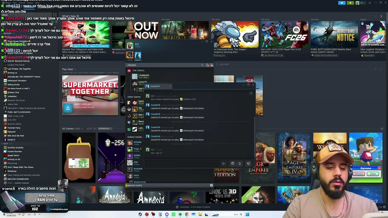This screenshot has height=218, width=388.
Task: Search the friends list with the magnifier icon
Action: pyautogui.click(x=202, y=65)
